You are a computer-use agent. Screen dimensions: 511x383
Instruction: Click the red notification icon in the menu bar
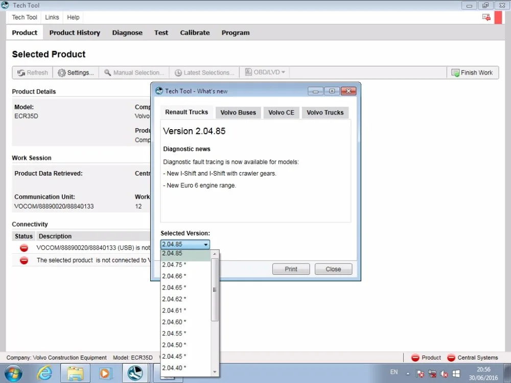tap(486, 17)
